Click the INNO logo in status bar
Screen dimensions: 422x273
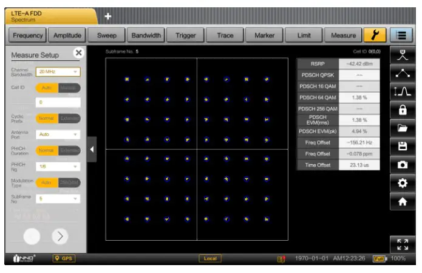[24, 258]
